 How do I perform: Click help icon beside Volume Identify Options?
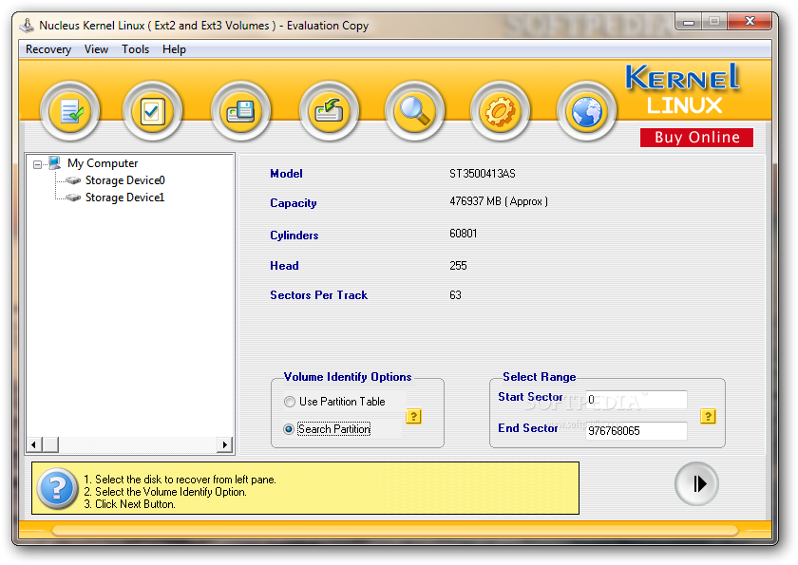pos(413,417)
